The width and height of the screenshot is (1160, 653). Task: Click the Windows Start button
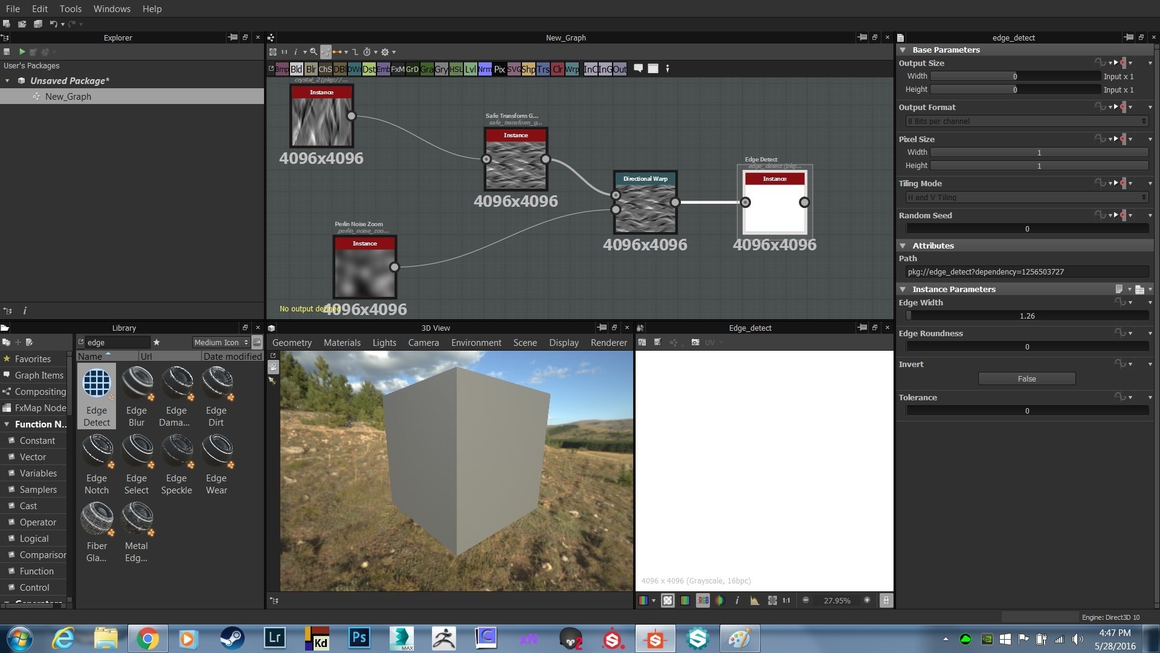point(19,638)
